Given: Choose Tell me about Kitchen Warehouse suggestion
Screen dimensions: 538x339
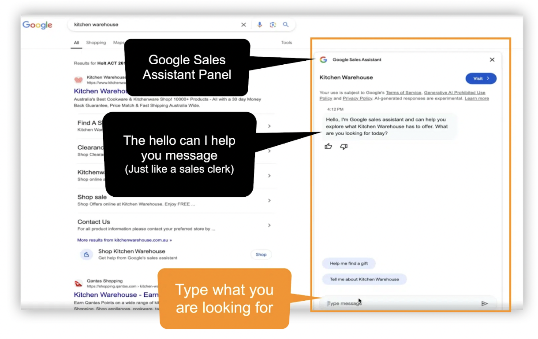Looking at the screenshot, I should (x=364, y=279).
